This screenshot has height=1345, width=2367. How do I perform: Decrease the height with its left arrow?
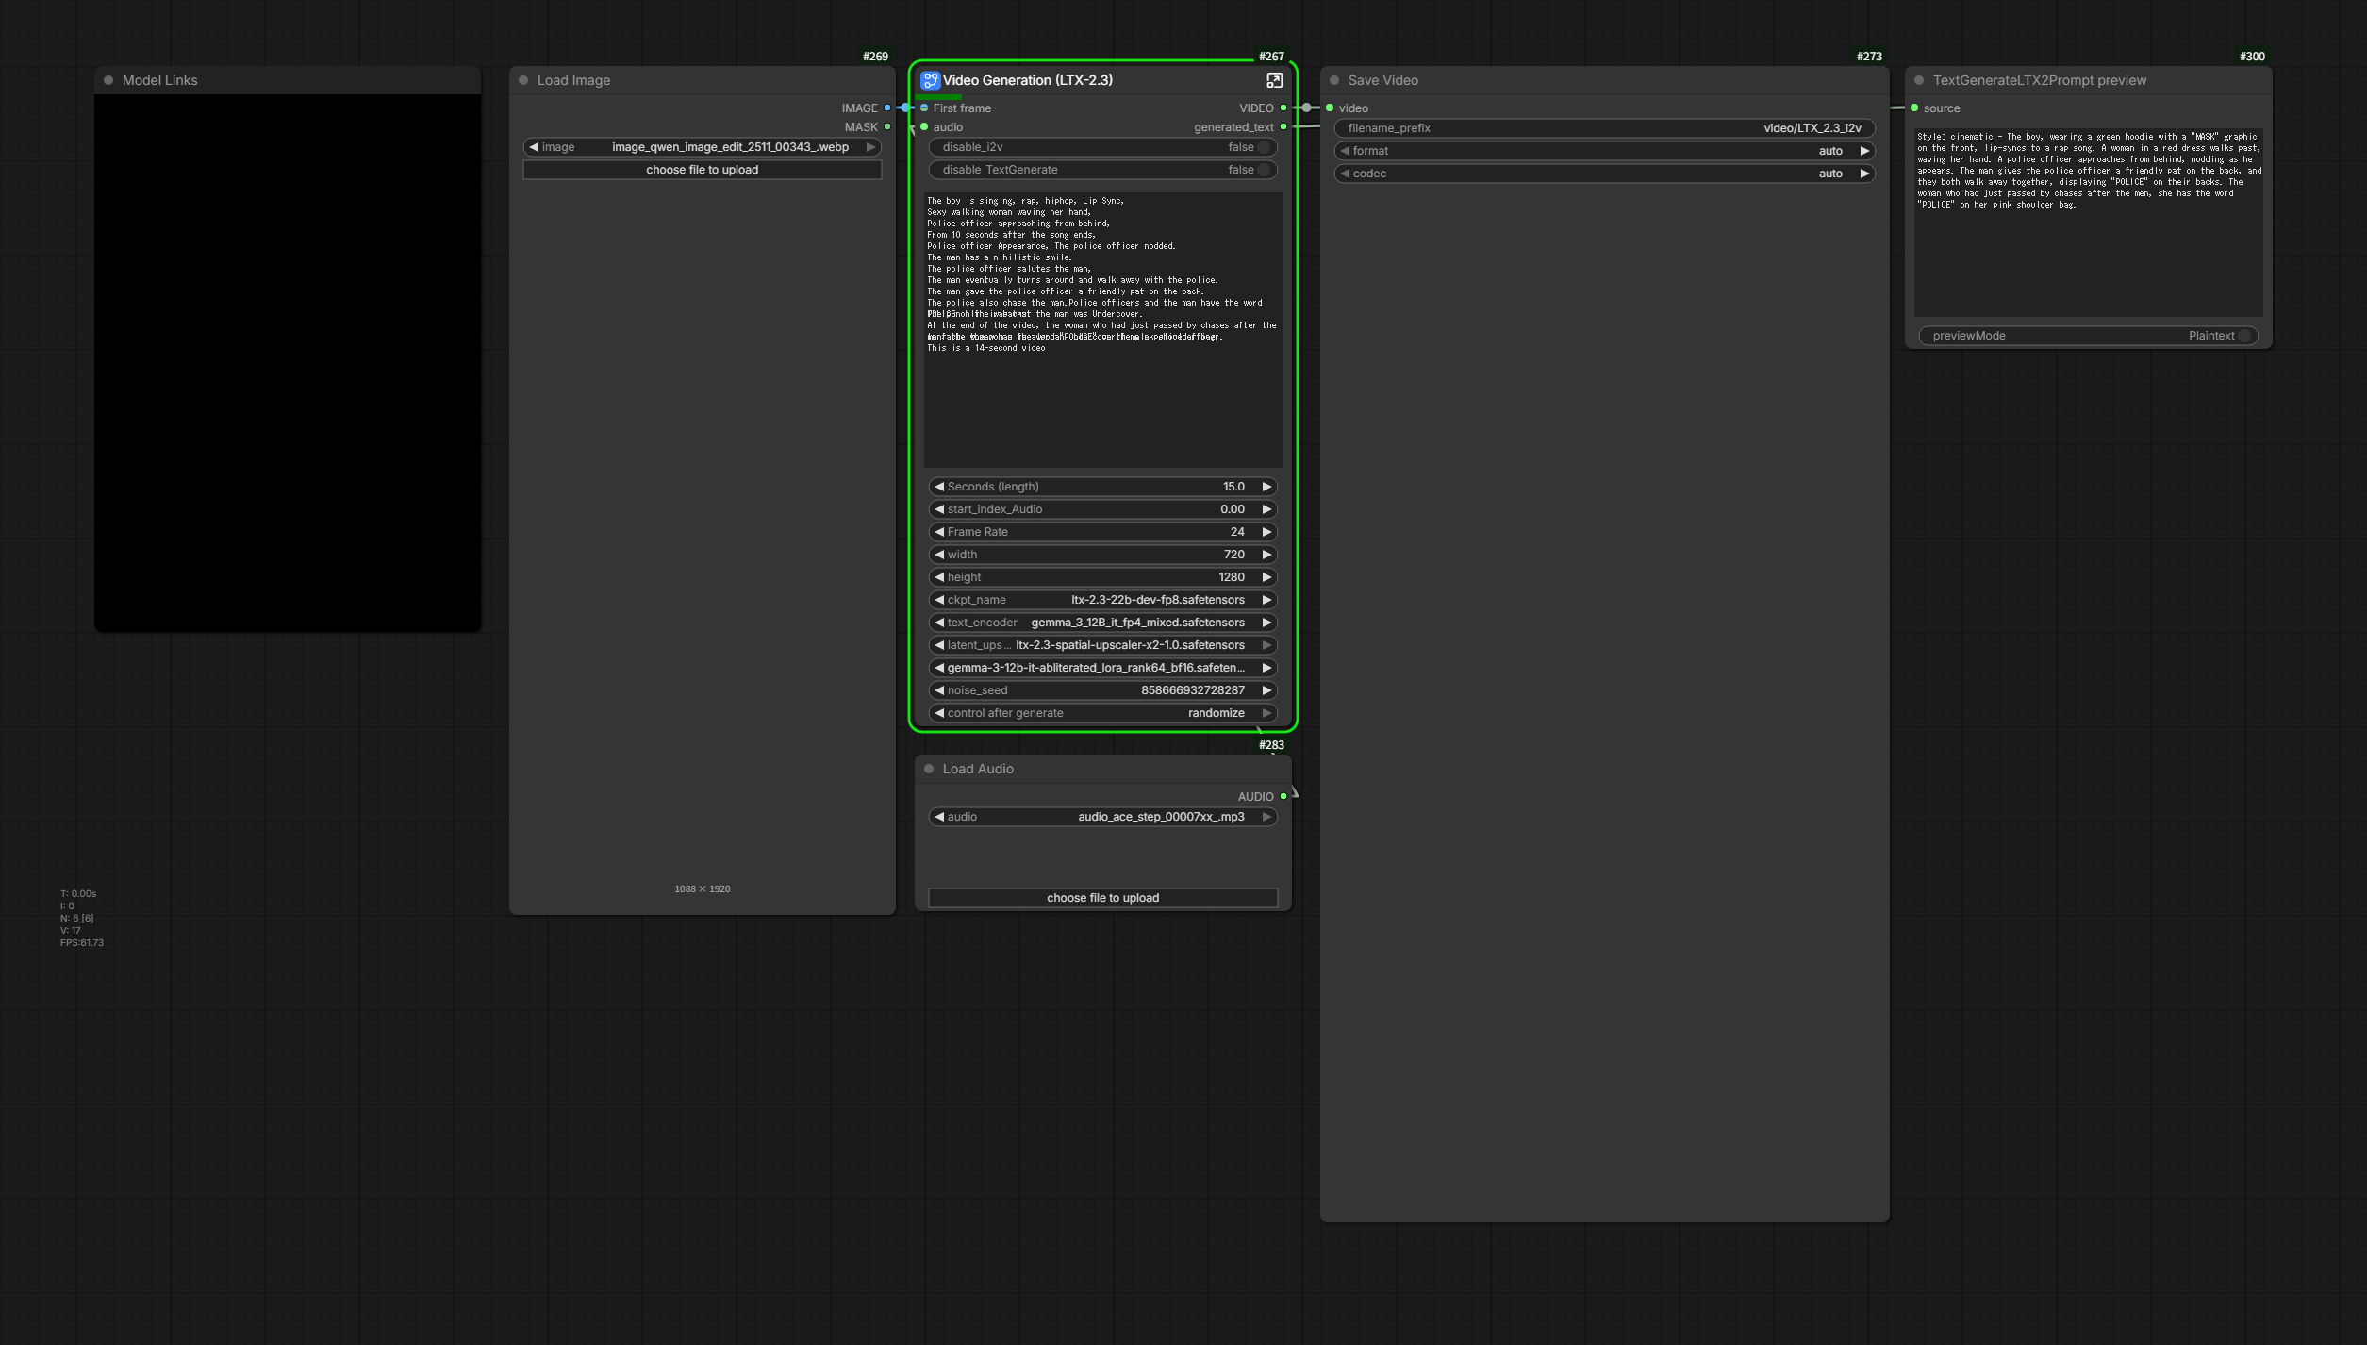point(939,577)
